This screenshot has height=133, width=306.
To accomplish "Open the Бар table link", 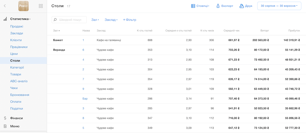I will [85, 99].
